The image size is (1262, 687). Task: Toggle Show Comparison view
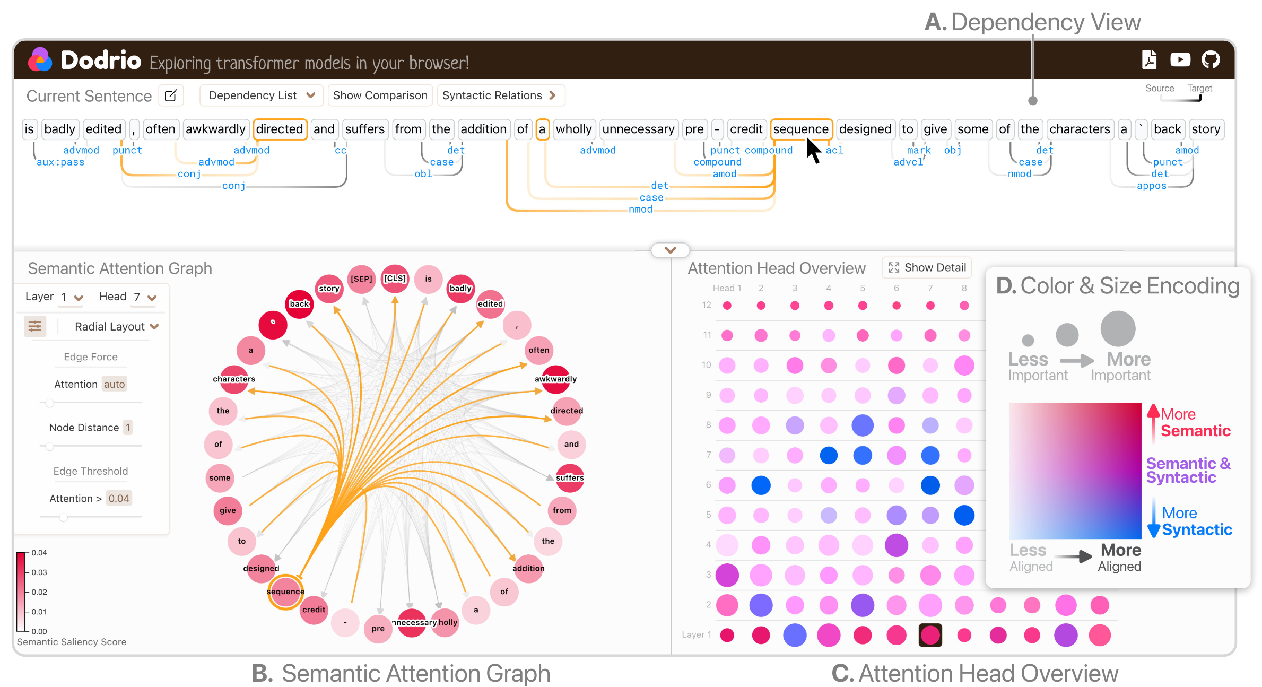[x=380, y=95]
